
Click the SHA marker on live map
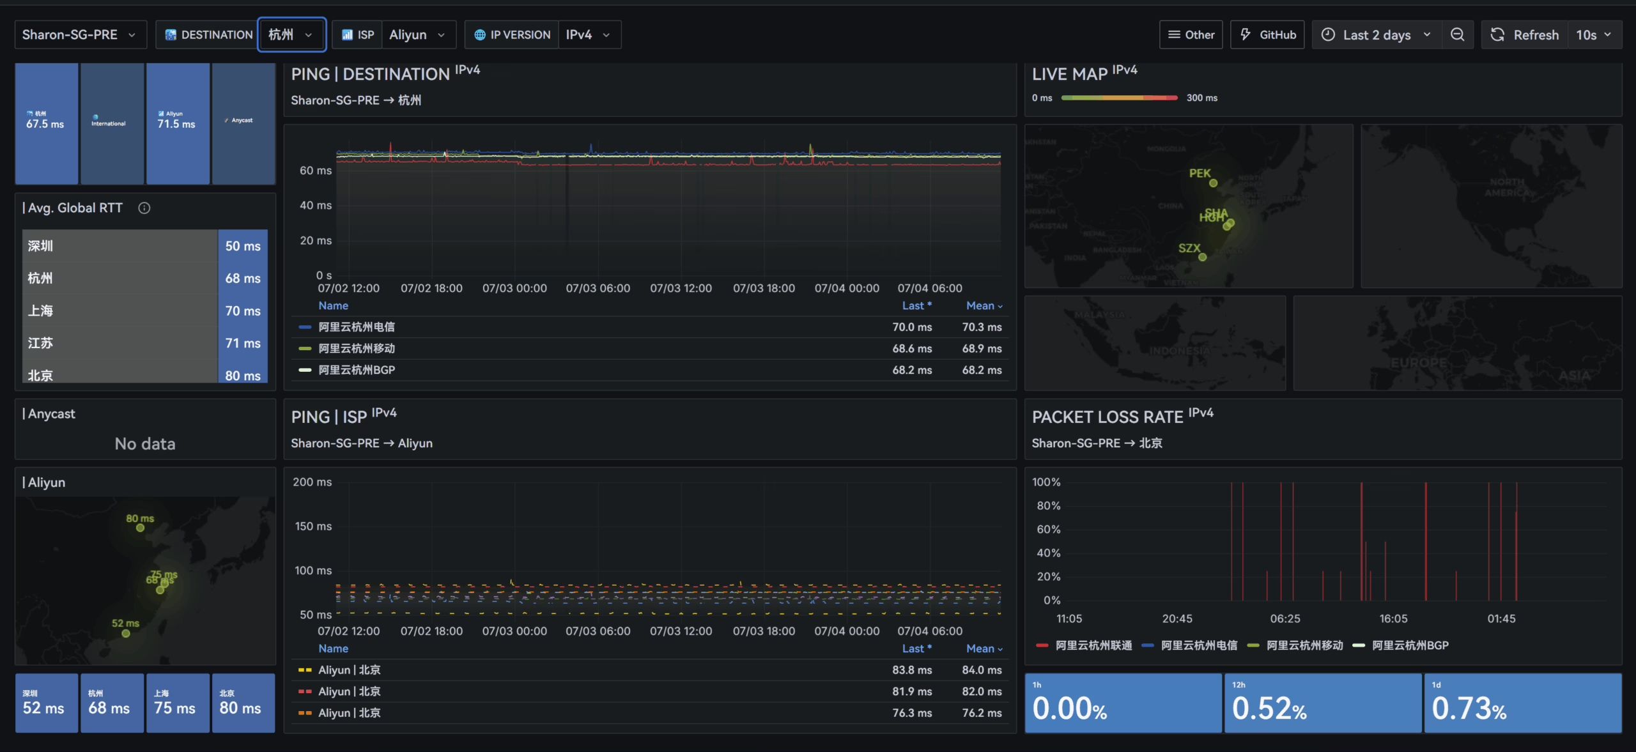[x=1230, y=223]
